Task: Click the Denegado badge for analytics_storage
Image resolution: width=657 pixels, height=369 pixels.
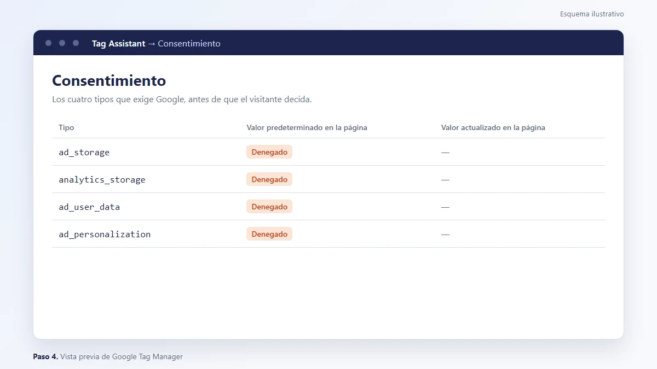Action: click(x=269, y=179)
